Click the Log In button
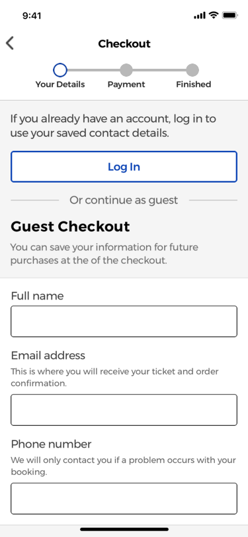This screenshot has width=248, height=537. click(124, 167)
